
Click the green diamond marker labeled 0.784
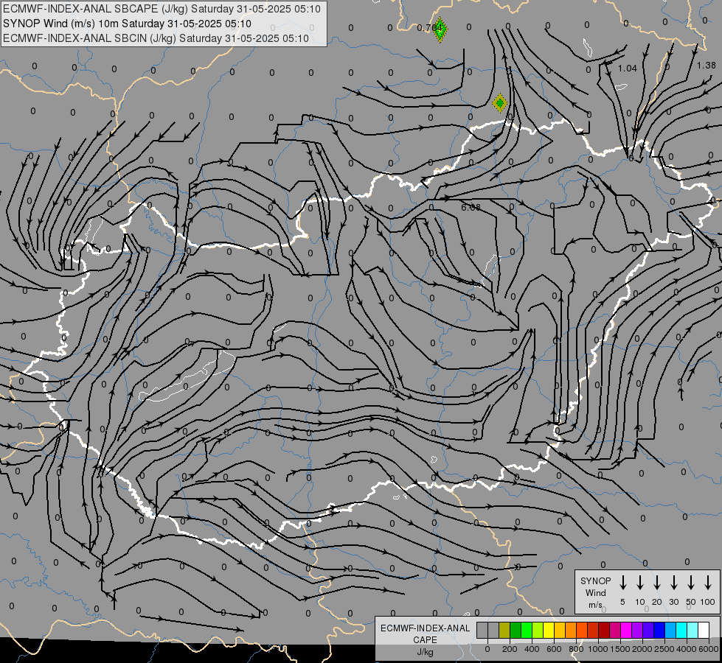pos(440,29)
